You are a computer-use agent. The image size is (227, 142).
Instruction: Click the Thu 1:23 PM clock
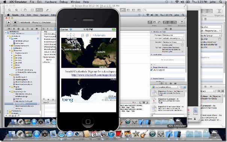200,2
